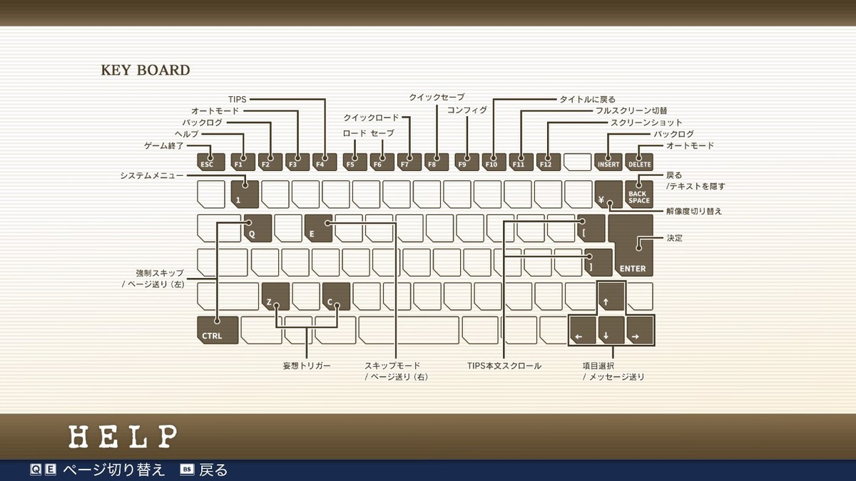
Task: Click the F7 quick load key
Action: pos(409,162)
